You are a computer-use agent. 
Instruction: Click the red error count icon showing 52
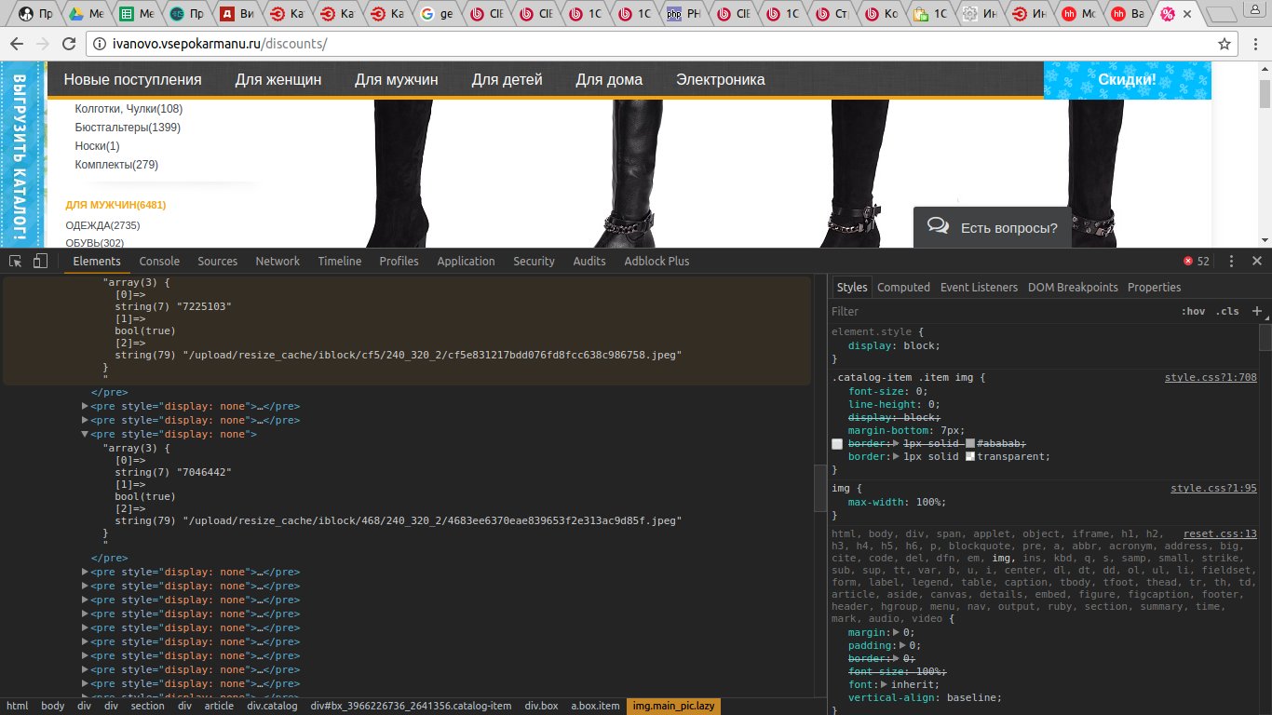coord(1188,261)
